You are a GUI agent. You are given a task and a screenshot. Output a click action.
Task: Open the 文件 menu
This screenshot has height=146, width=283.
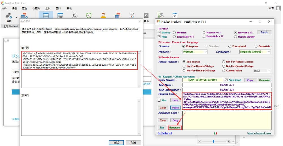tap(4, 8)
